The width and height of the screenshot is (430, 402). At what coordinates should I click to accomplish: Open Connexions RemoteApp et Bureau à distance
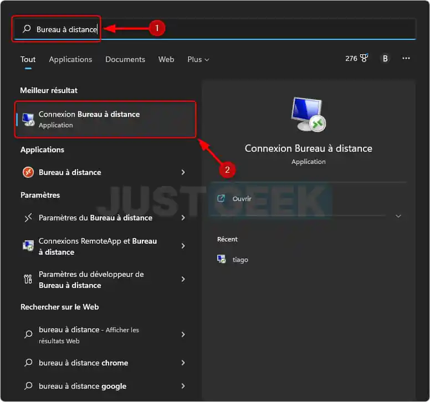104,246
